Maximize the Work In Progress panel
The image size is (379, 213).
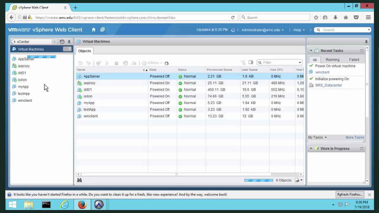pyautogui.click(x=362, y=149)
